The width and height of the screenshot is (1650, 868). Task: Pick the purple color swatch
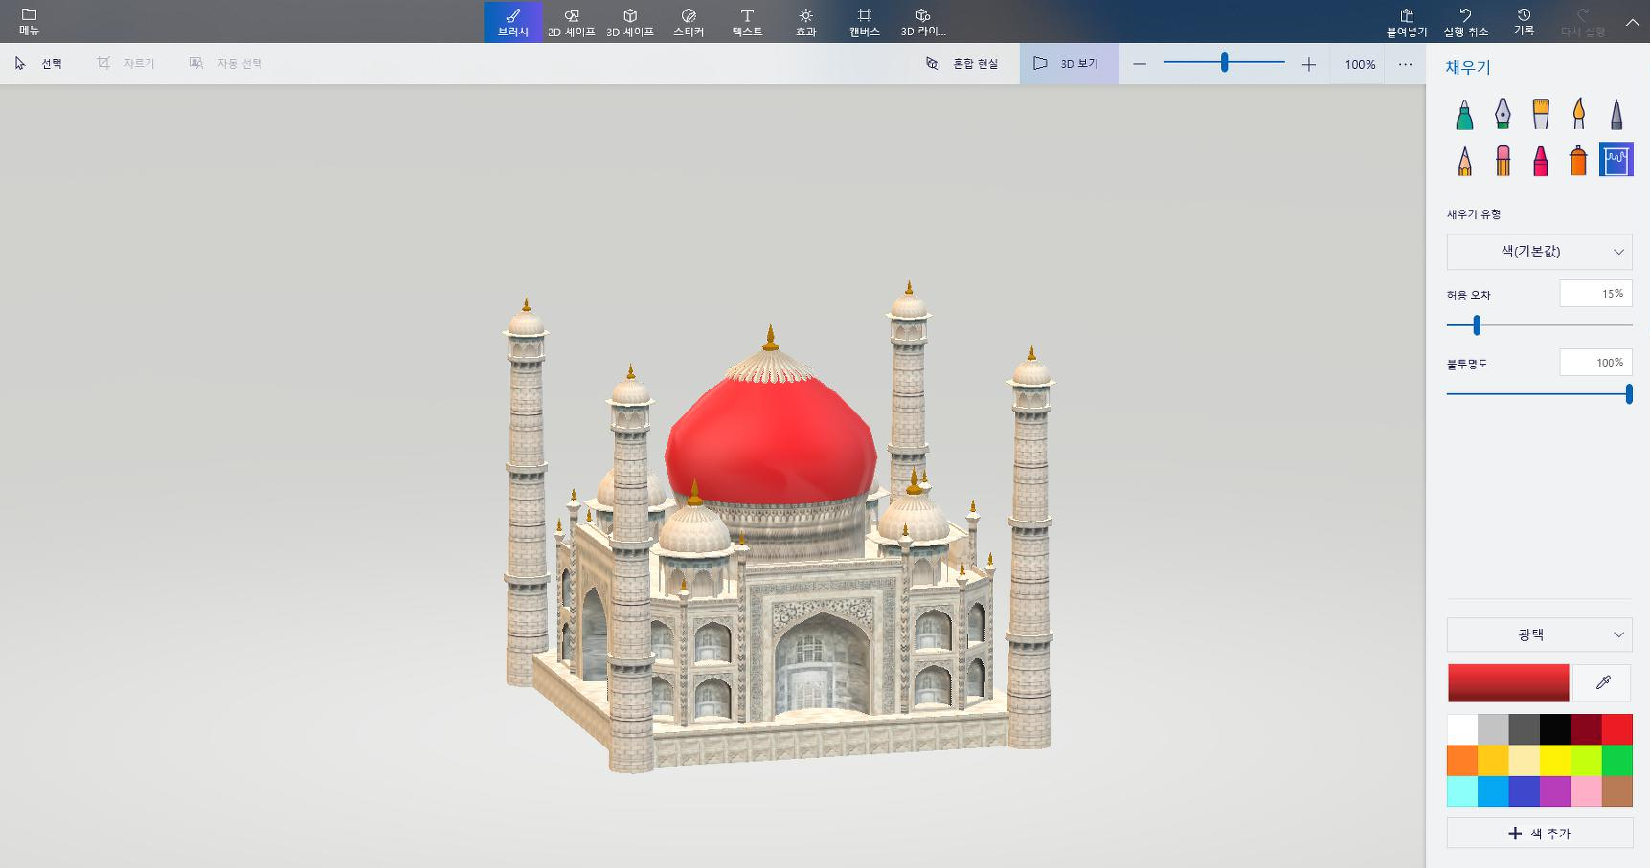(1555, 791)
